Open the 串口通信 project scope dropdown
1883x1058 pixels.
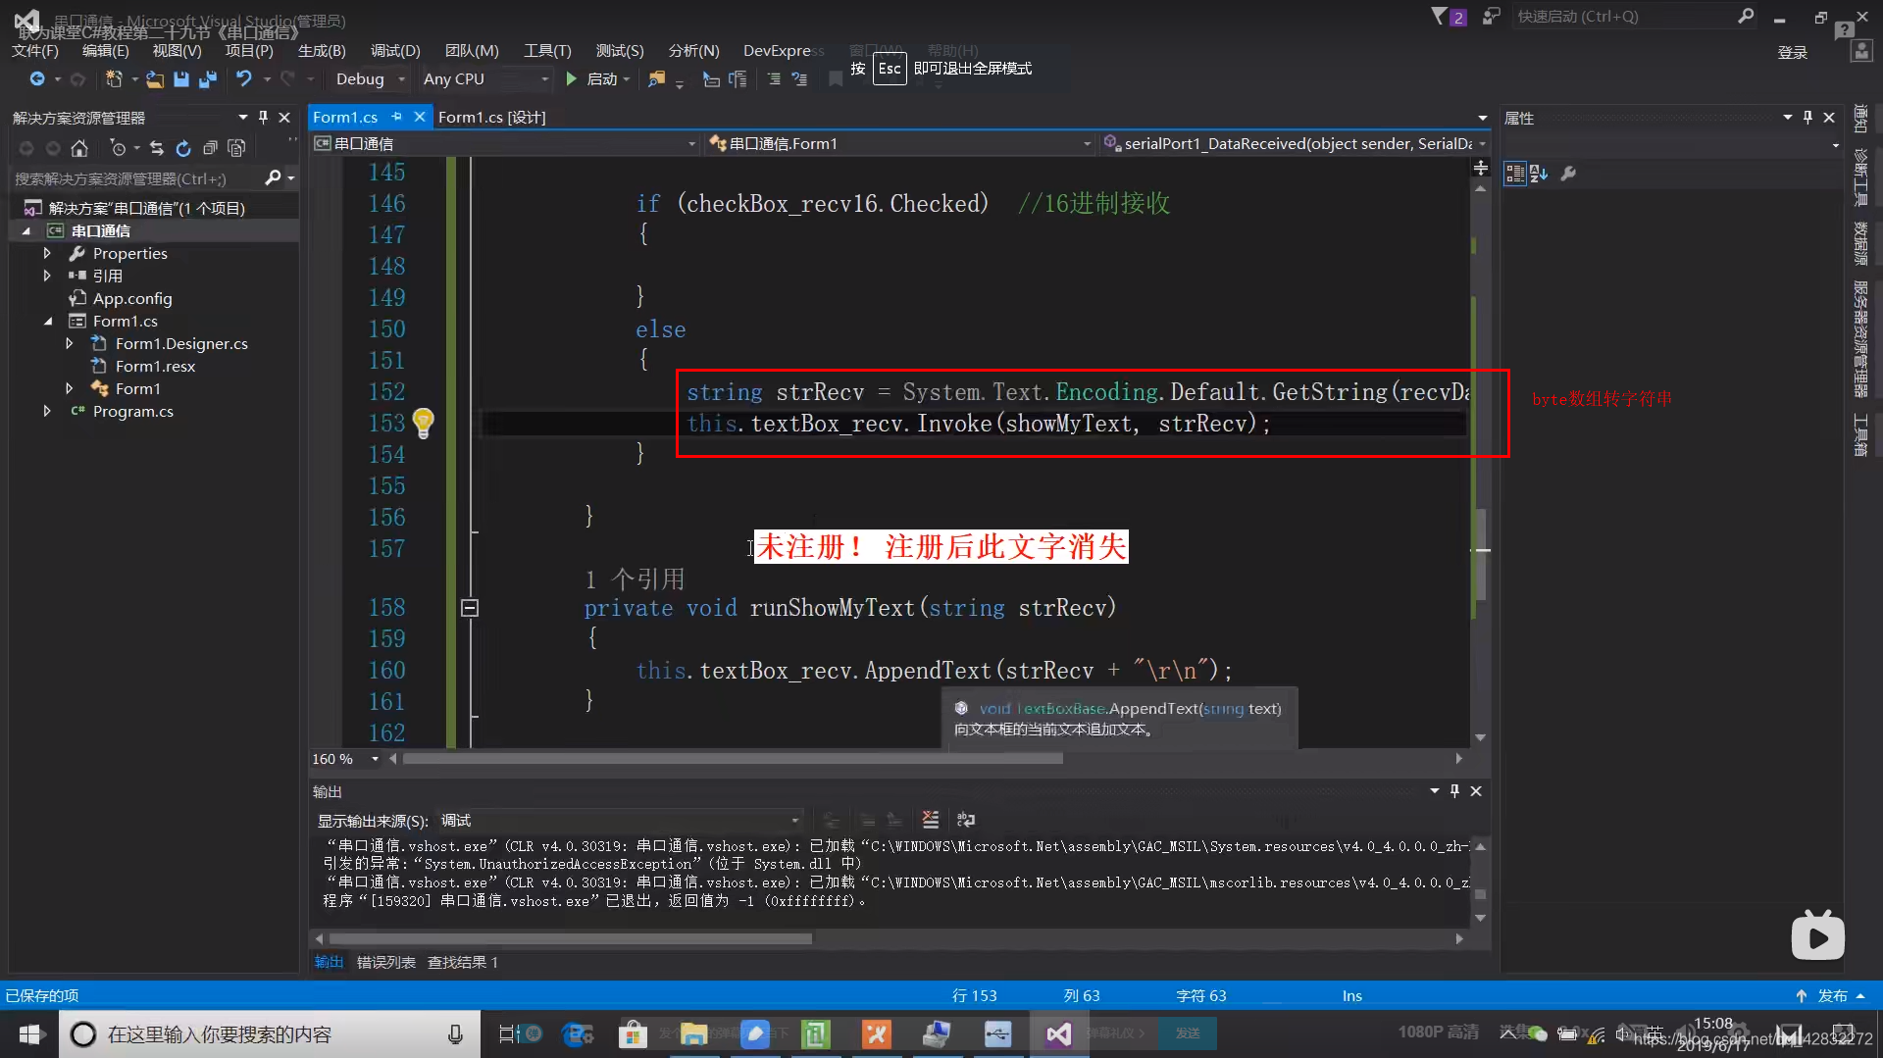click(x=505, y=143)
